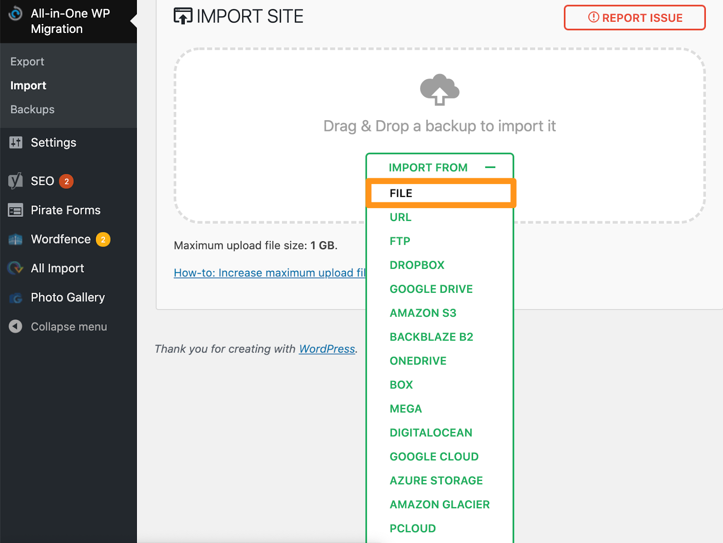Image resolution: width=723 pixels, height=543 pixels.
Task: Select AMAZON S3 import option
Action: pyautogui.click(x=423, y=313)
